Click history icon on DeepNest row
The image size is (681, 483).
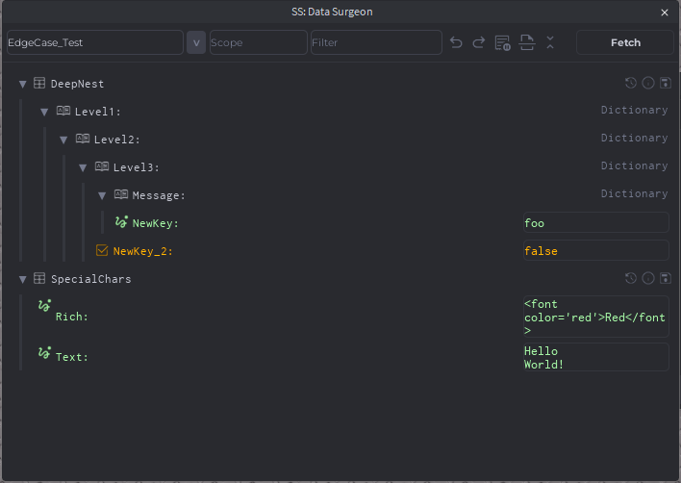pos(631,83)
